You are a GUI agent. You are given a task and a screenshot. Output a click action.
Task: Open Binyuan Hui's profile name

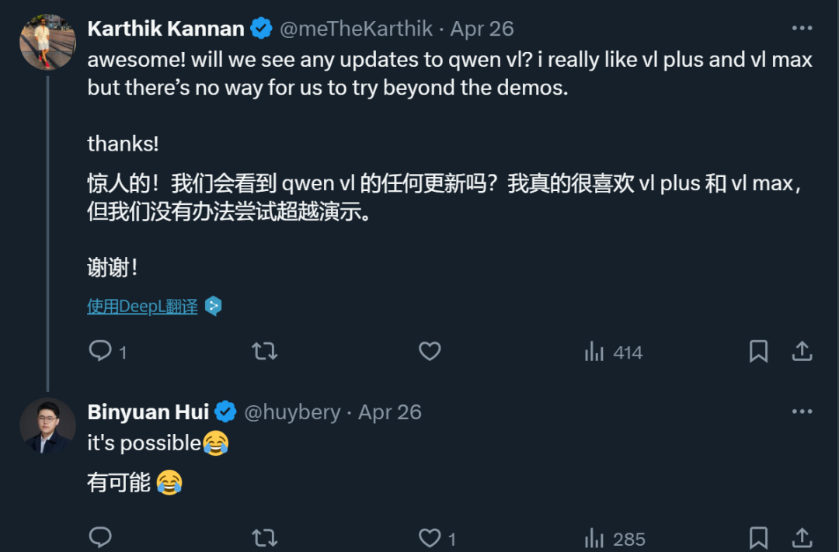click(x=148, y=411)
